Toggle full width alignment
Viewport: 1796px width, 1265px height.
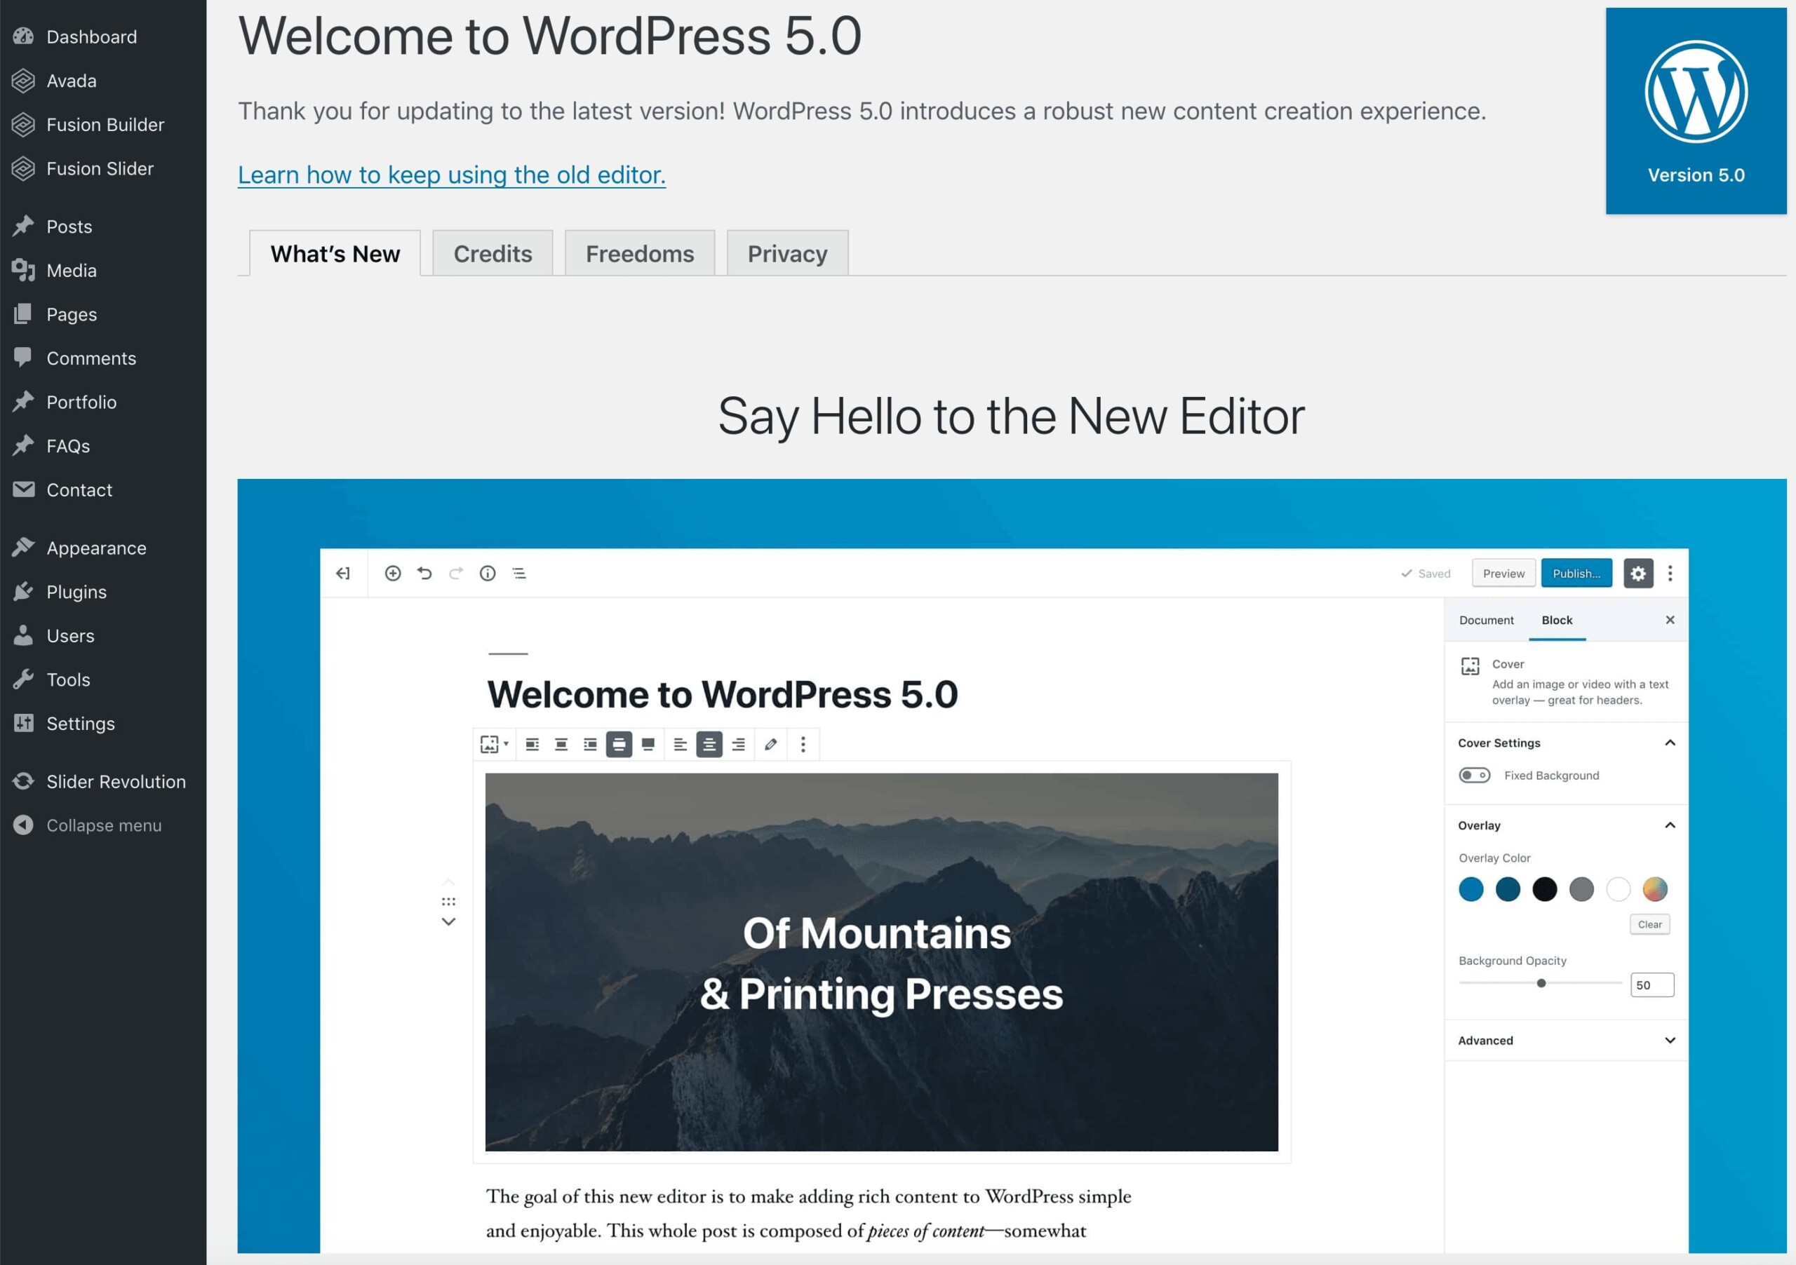[x=648, y=744]
